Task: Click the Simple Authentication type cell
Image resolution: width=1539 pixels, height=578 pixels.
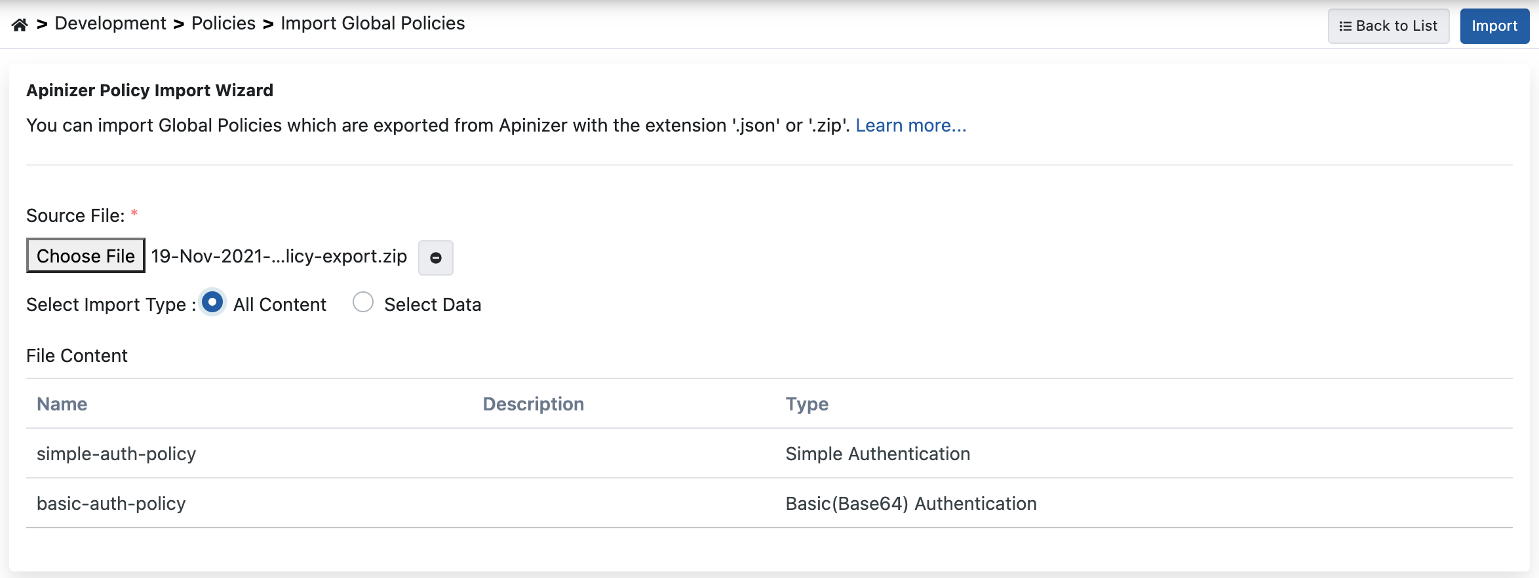Action: (x=877, y=454)
